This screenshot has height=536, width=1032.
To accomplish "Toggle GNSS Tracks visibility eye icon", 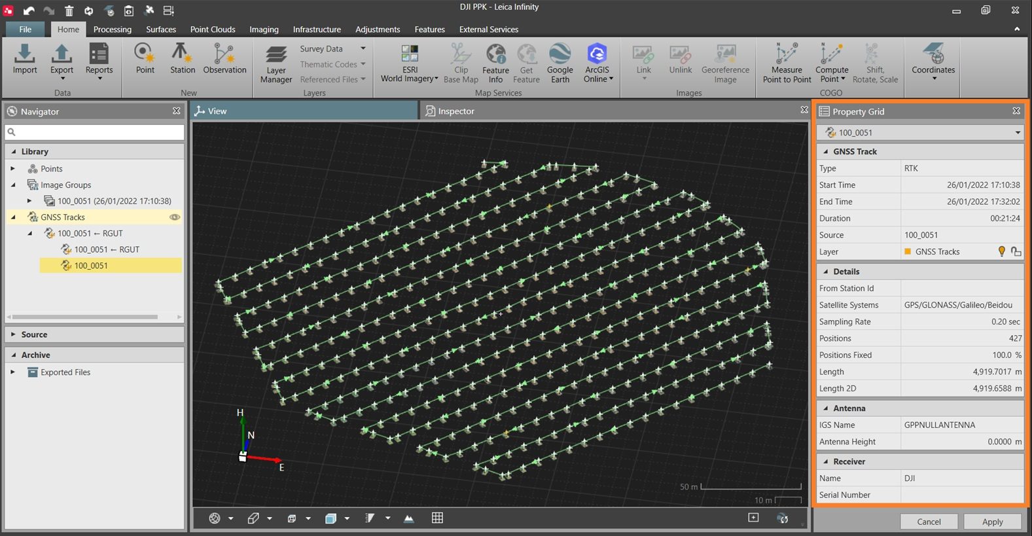I will [x=175, y=217].
